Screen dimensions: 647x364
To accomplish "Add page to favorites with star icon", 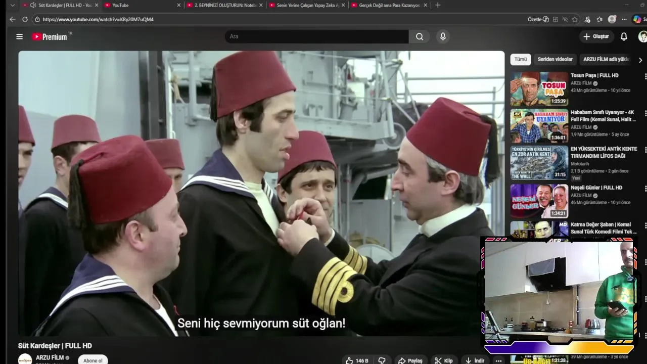I will (x=575, y=19).
